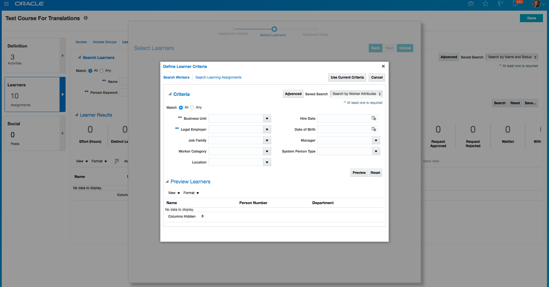
Task: Click Cancel in Select Learners wizard
Action: tap(405, 48)
